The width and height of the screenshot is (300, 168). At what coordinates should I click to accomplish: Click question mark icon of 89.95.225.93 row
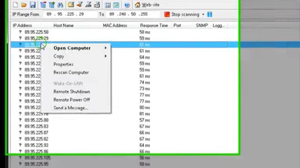20,145
